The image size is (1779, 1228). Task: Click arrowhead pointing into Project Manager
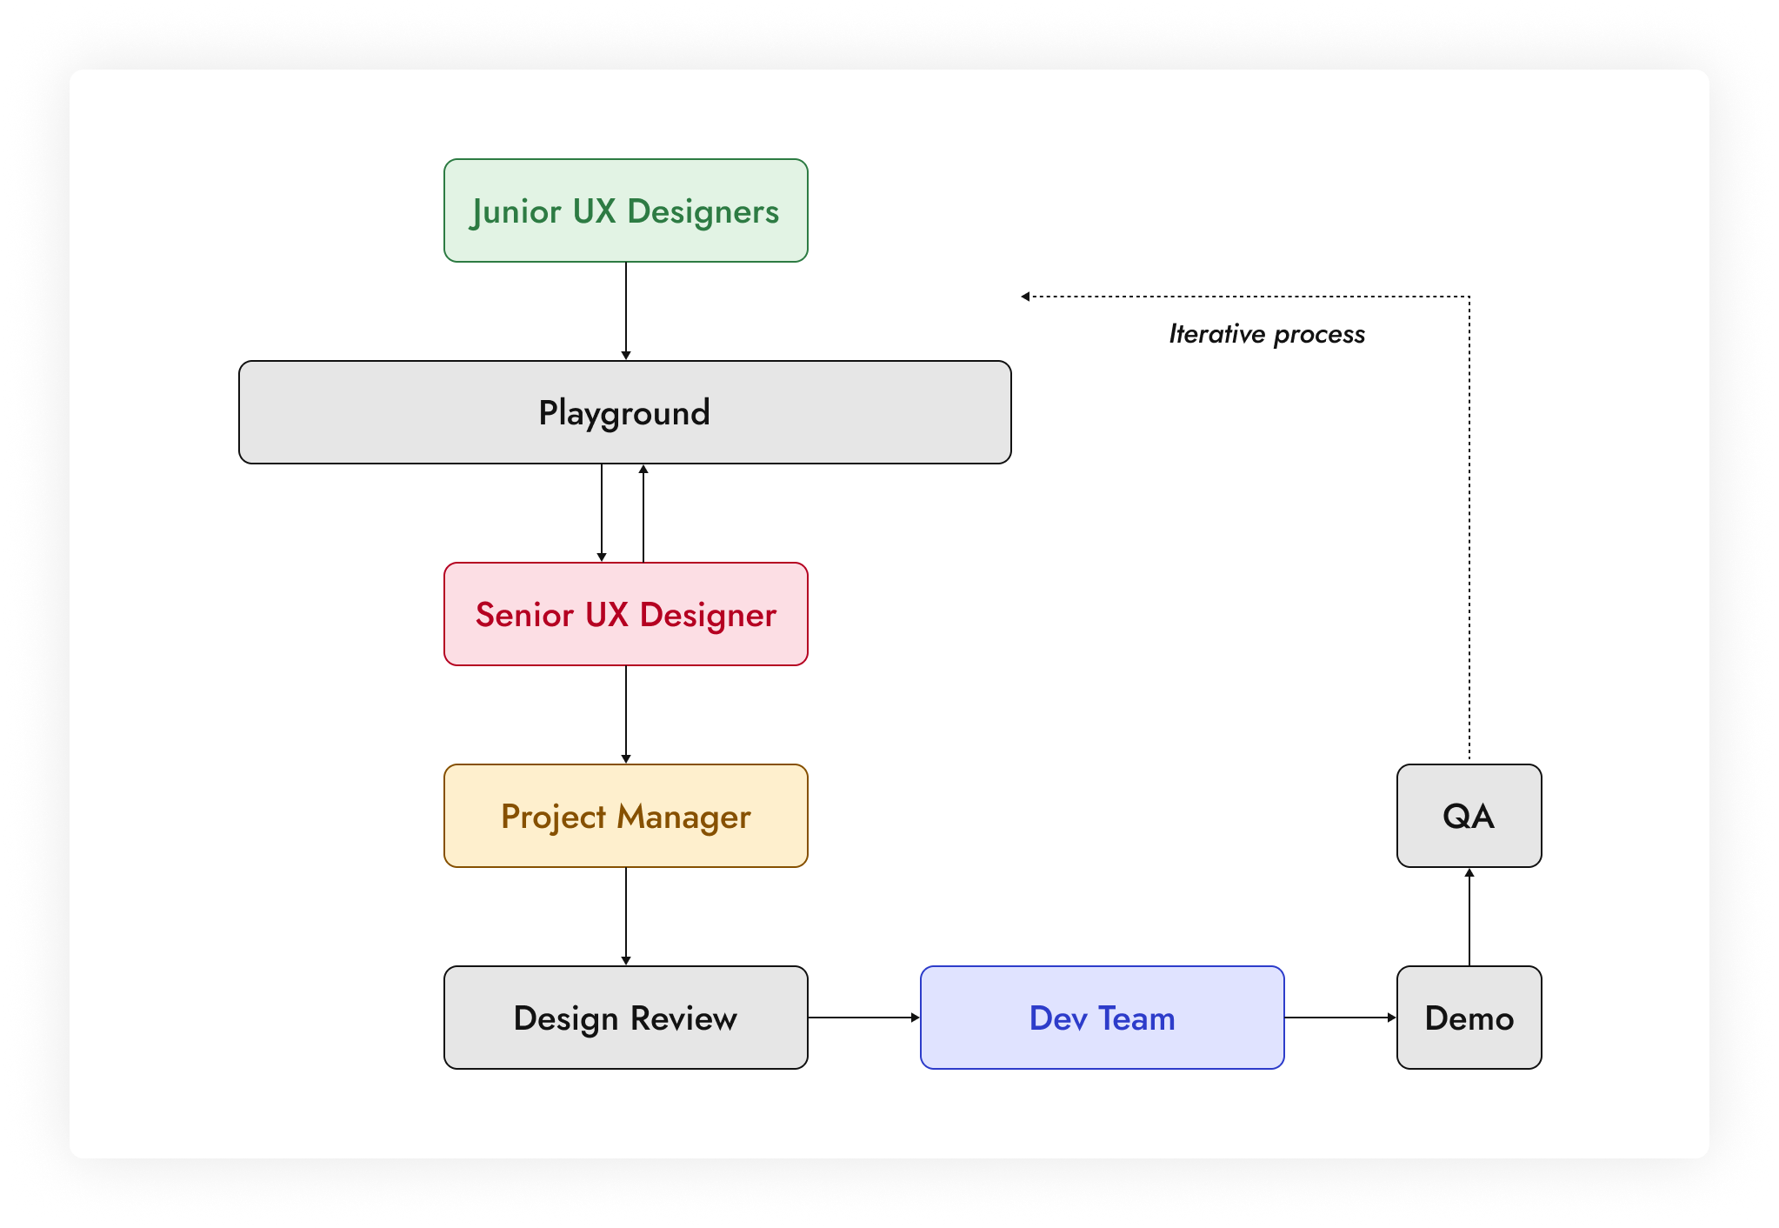pyautogui.click(x=626, y=758)
